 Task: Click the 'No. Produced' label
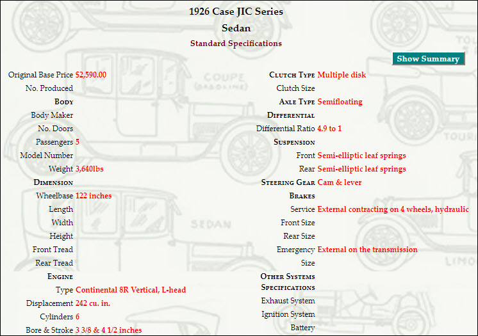[x=49, y=88]
